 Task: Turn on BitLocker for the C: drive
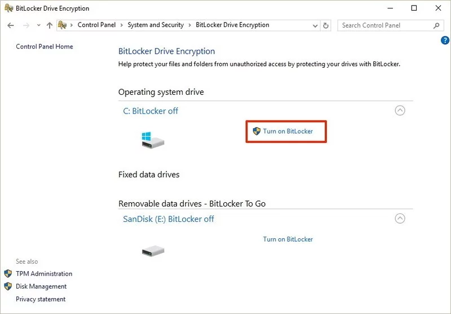288,131
